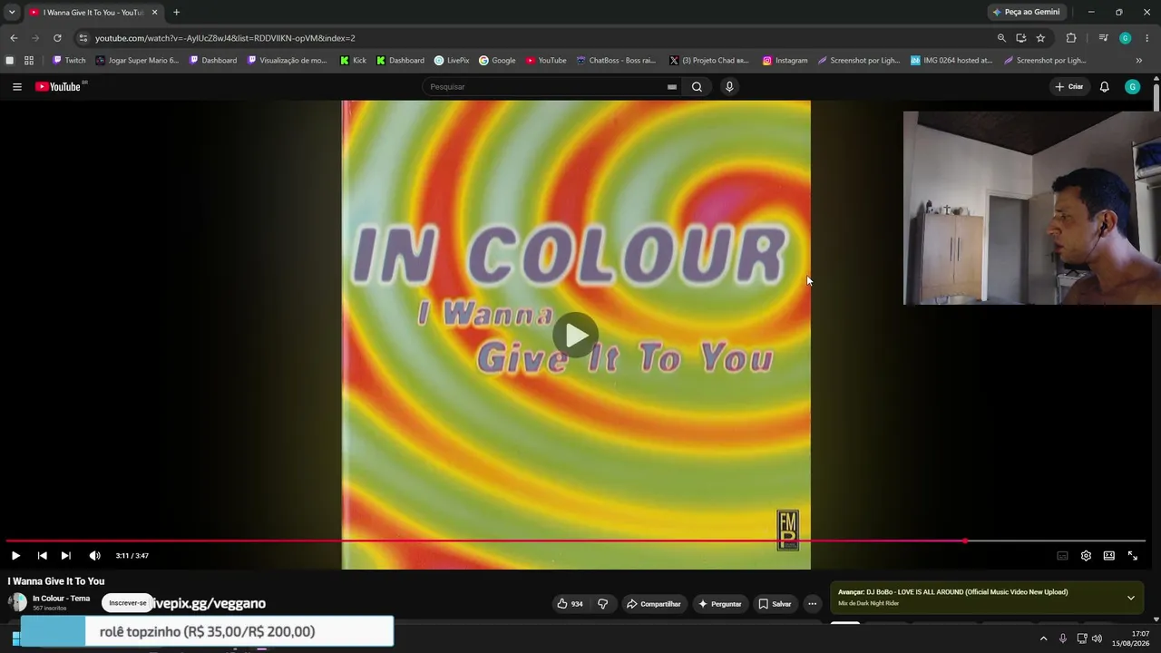
Task: Open ChatBoss bookmark
Action: coord(616,61)
